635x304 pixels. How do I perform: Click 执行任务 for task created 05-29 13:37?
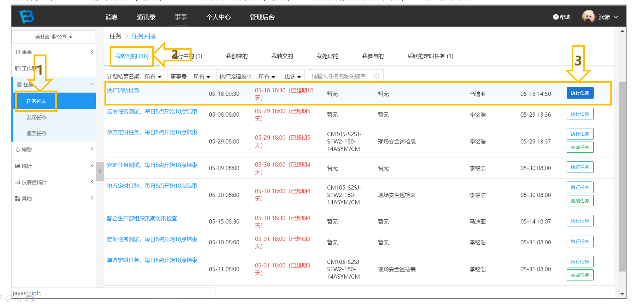pos(580,134)
